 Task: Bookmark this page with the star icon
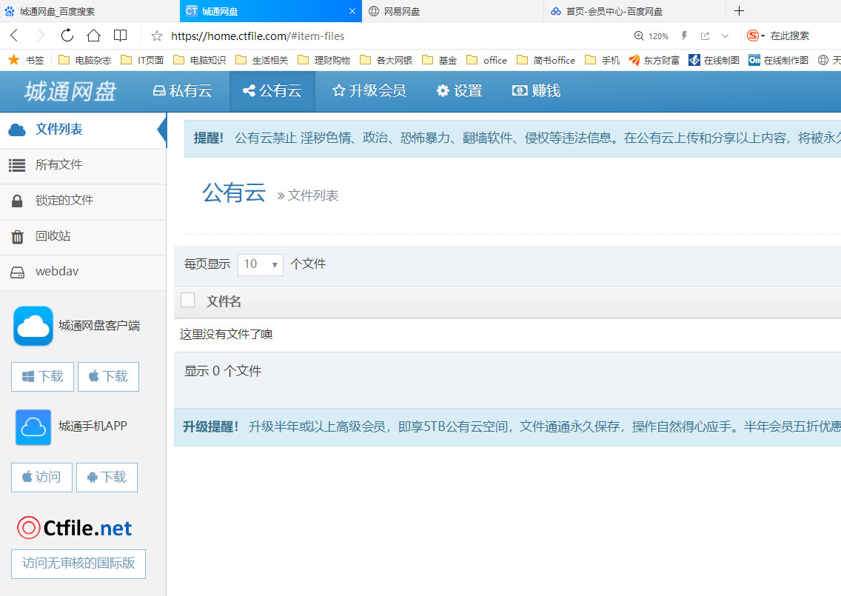155,35
